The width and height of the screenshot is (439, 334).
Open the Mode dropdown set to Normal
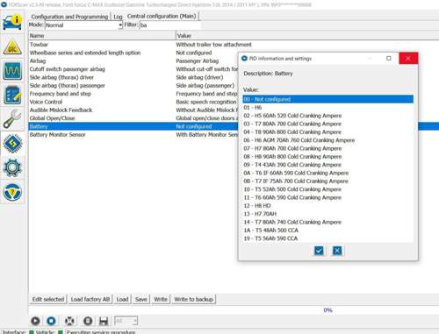point(83,25)
